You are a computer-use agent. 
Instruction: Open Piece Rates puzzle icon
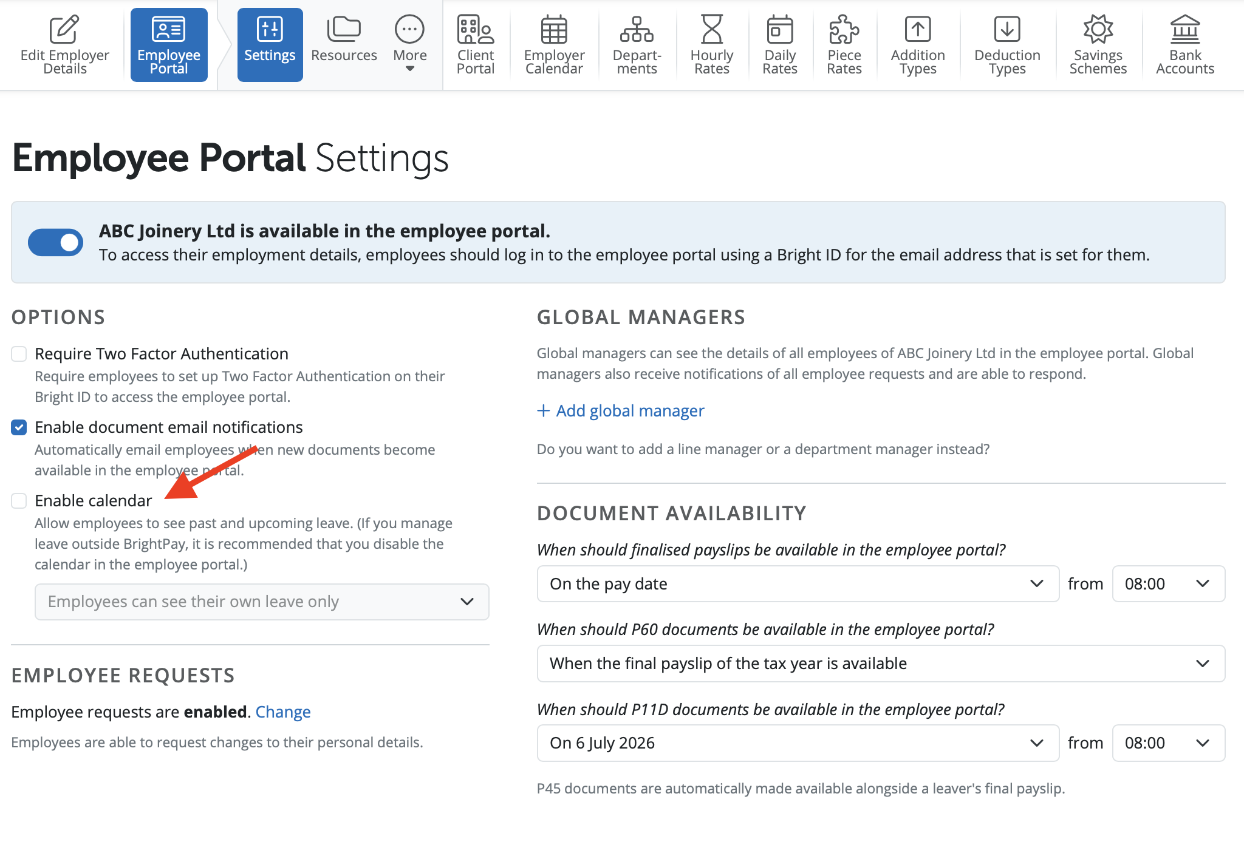tap(844, 30)
